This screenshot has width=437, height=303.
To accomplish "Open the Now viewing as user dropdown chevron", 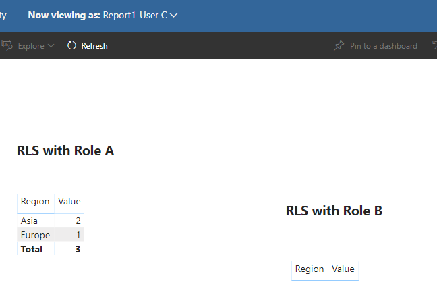I will coord(173,15).
